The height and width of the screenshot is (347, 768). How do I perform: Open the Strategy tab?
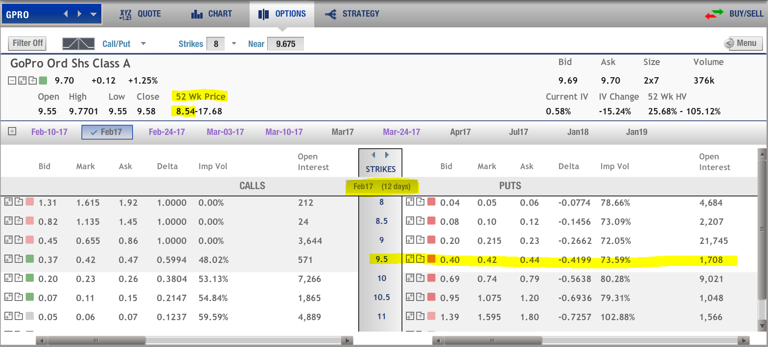tap(352, 14)
